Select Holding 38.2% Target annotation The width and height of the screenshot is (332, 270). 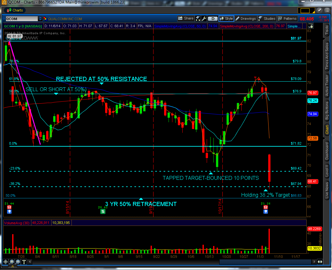[x=265, y=195]
